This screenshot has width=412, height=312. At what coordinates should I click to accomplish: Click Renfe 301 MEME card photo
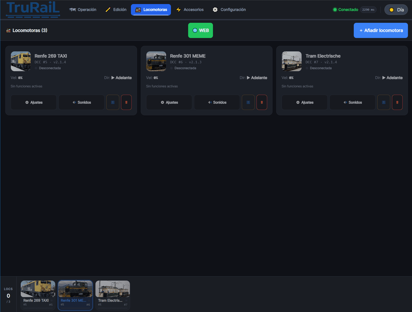tap(156, 61)
